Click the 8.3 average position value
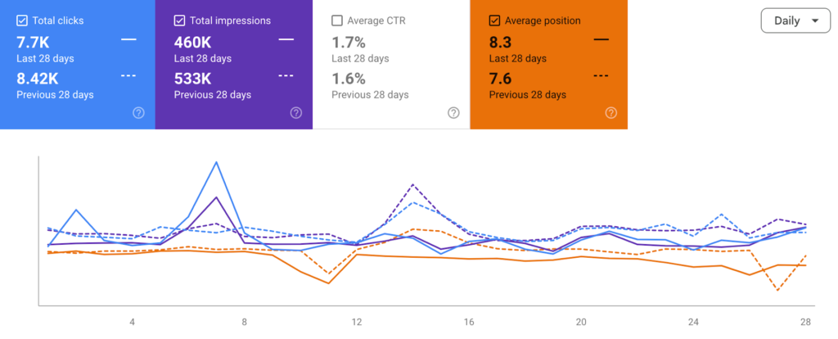This screenshot has height=339, width=838. 499,41
